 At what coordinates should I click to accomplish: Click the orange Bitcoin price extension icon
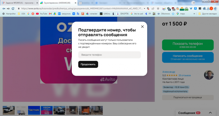click(x=182, y=9)
